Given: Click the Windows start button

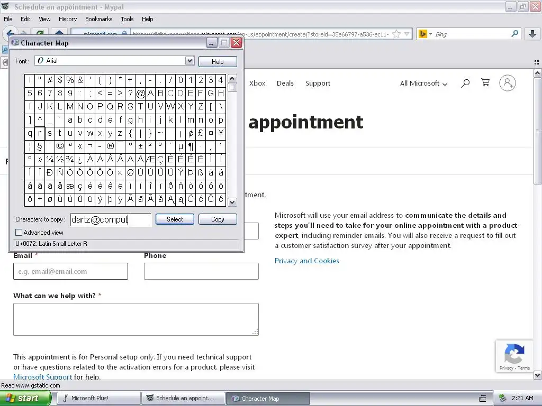Looking at the screenshot, I should [x=25, y=398].
